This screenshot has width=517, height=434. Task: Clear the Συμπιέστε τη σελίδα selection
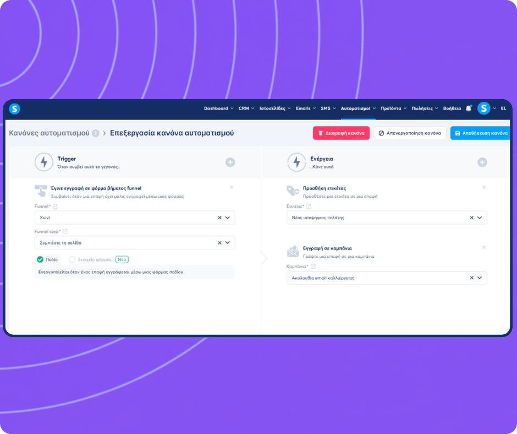[x=219, y=243]
